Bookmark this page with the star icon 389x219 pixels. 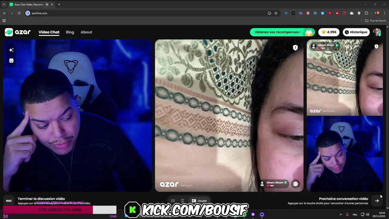[x=276, y=13]
